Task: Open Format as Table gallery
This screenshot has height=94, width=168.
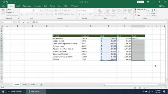Action: [107, 13]
